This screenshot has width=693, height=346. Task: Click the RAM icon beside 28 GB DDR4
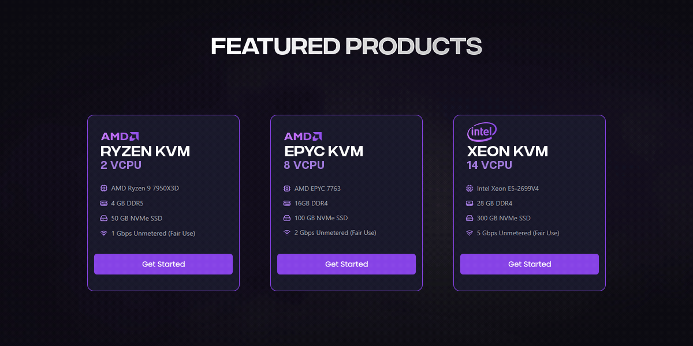pos(470,203)
